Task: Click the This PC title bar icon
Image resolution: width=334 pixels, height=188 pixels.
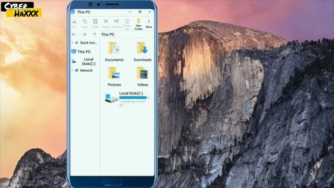Action: pyautogui.click(x=73, y=11)
